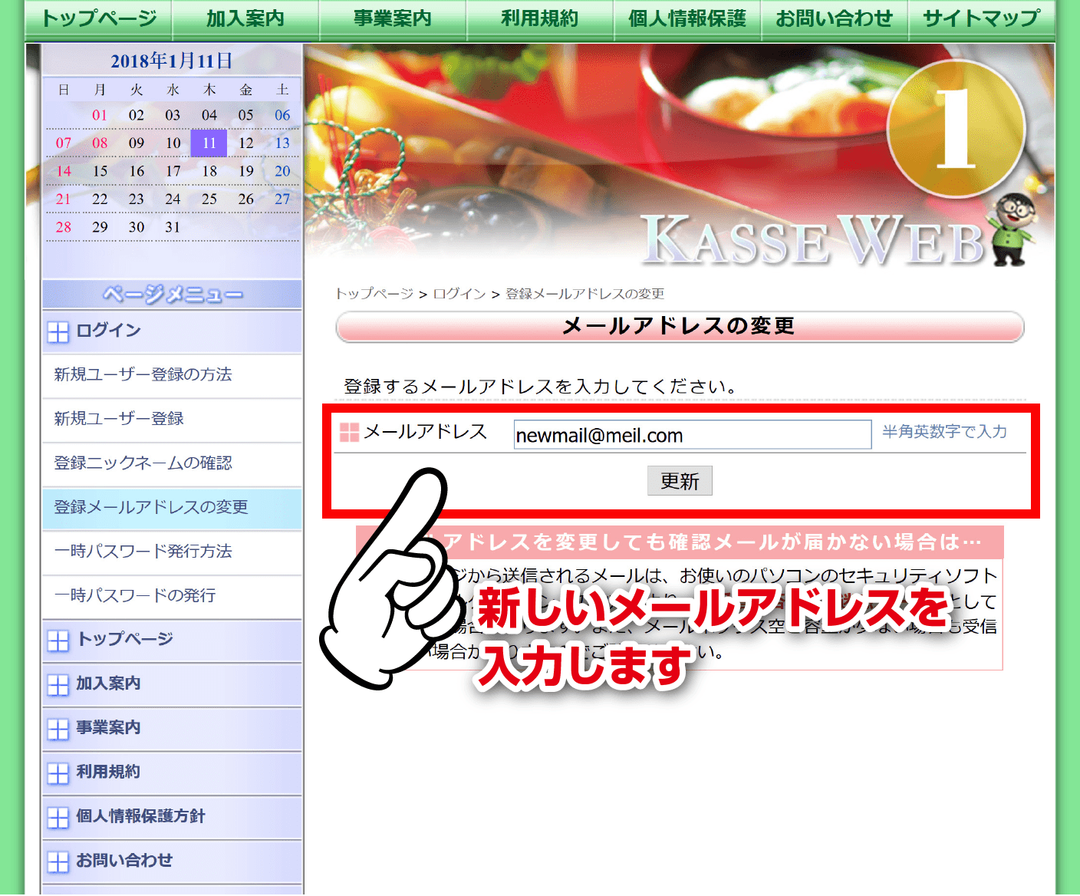
Task: Open トップページ in top navigation bar
Action: pos(98,18)
